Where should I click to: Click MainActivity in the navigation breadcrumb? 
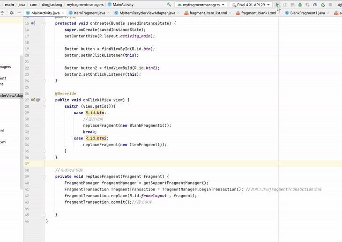pyautogui.click(x=123, y=5)
